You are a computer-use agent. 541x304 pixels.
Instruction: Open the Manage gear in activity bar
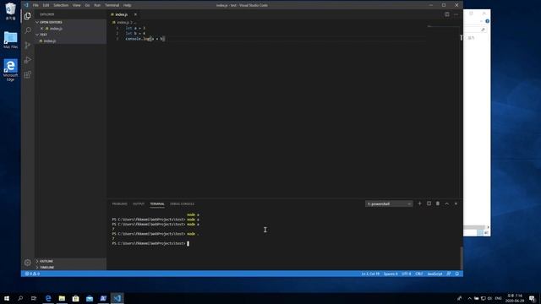(28, 263)
